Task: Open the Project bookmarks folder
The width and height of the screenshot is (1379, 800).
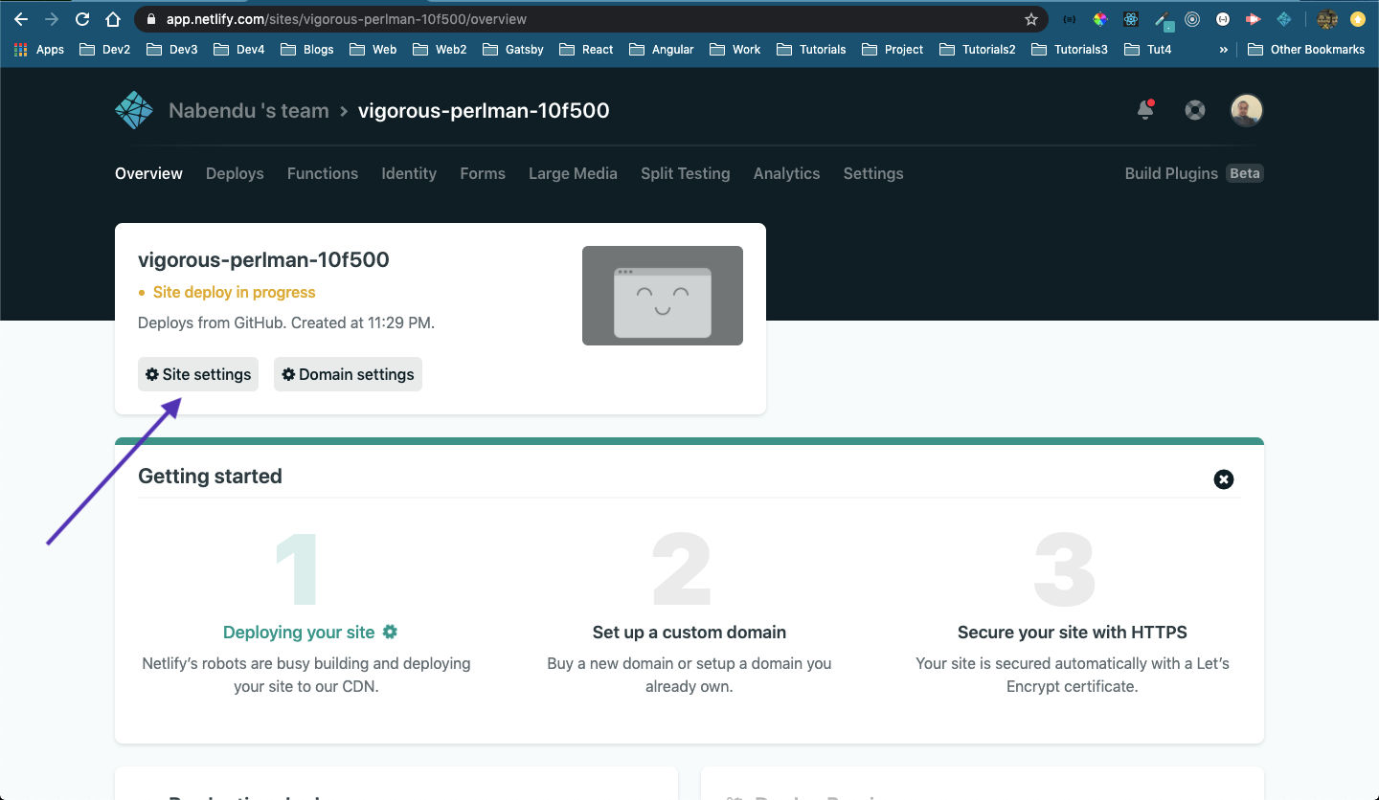Action: (x=893, y=49)
